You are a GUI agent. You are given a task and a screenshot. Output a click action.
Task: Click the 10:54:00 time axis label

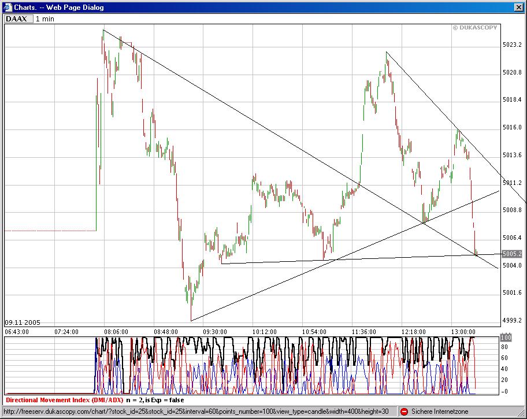point(314,332)
